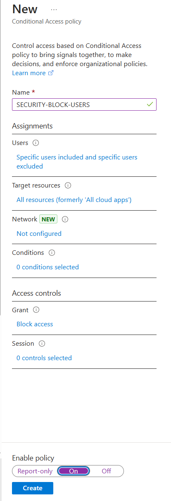171x501 pixels.
Task: Follow the Learn more link
Action: (x=29, y=73)
